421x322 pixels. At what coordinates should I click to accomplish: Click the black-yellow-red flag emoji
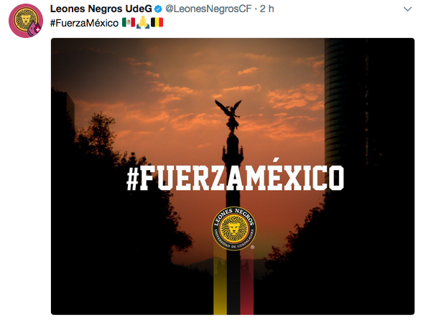[157, 22]
